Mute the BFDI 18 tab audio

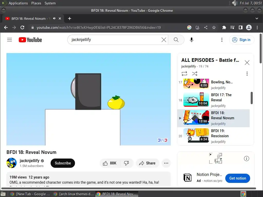(54, 18)
